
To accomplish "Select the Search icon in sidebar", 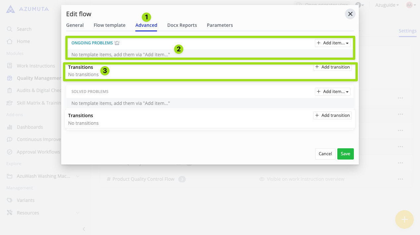I will click(x=9, y=29).
